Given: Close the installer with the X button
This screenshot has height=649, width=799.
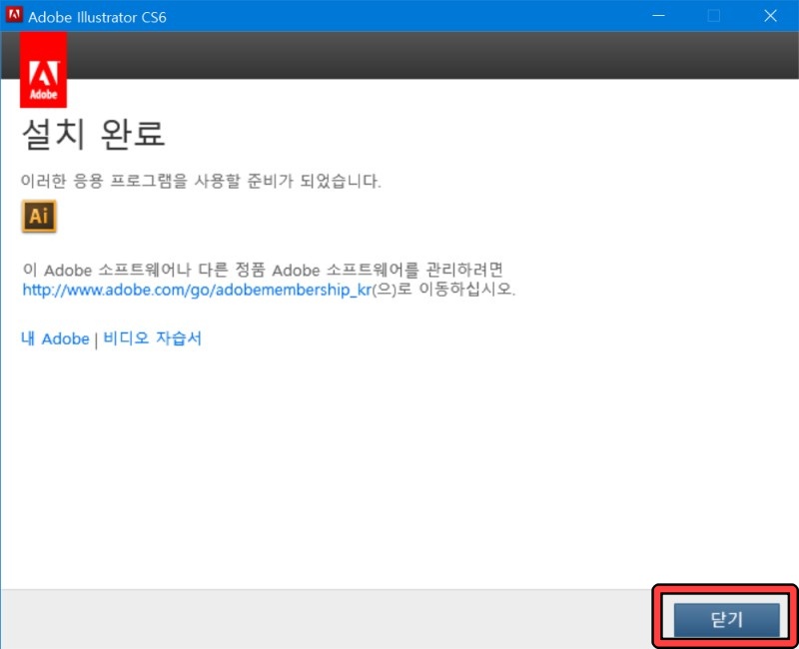Looking at the screenshot, I should [772, 15].
